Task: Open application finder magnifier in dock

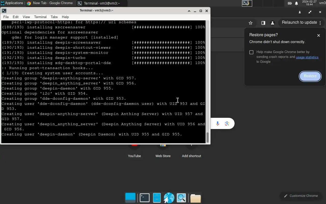Action: (x=181, y=198)
